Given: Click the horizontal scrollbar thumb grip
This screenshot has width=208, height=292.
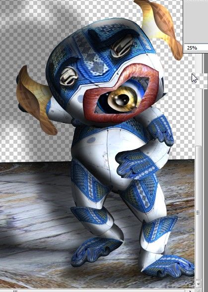Looking at the screenshot, I should 15,291.
